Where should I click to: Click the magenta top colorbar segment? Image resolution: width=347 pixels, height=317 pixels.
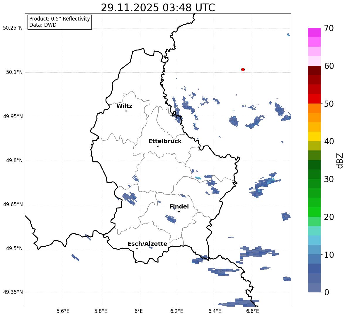[x=314, y=33]
